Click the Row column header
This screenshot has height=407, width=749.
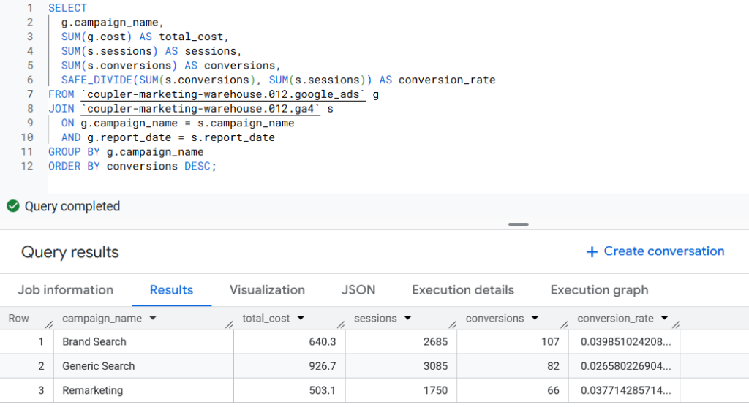click(18, 319)
